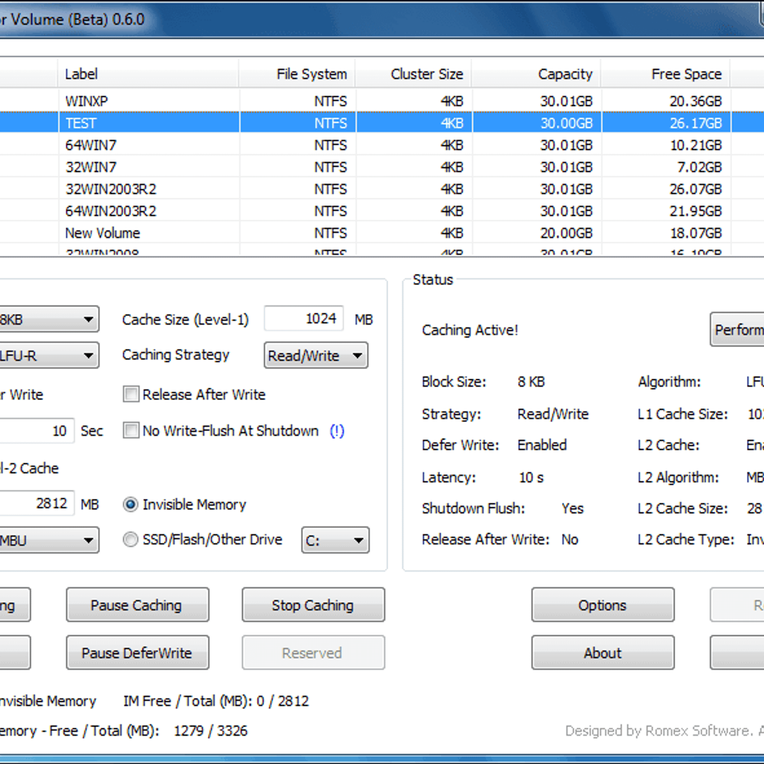The width and height of the screenshot is (764, 764).
Task: Focus the Cache Size (Level-1) 1024 field
Action: coord(304,318)
